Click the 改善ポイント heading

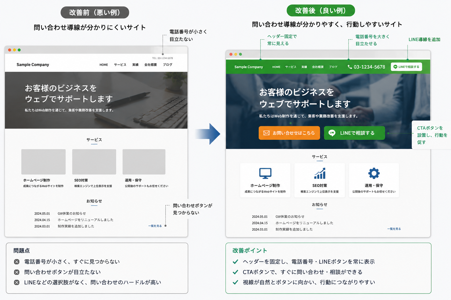tap(250, 250)
